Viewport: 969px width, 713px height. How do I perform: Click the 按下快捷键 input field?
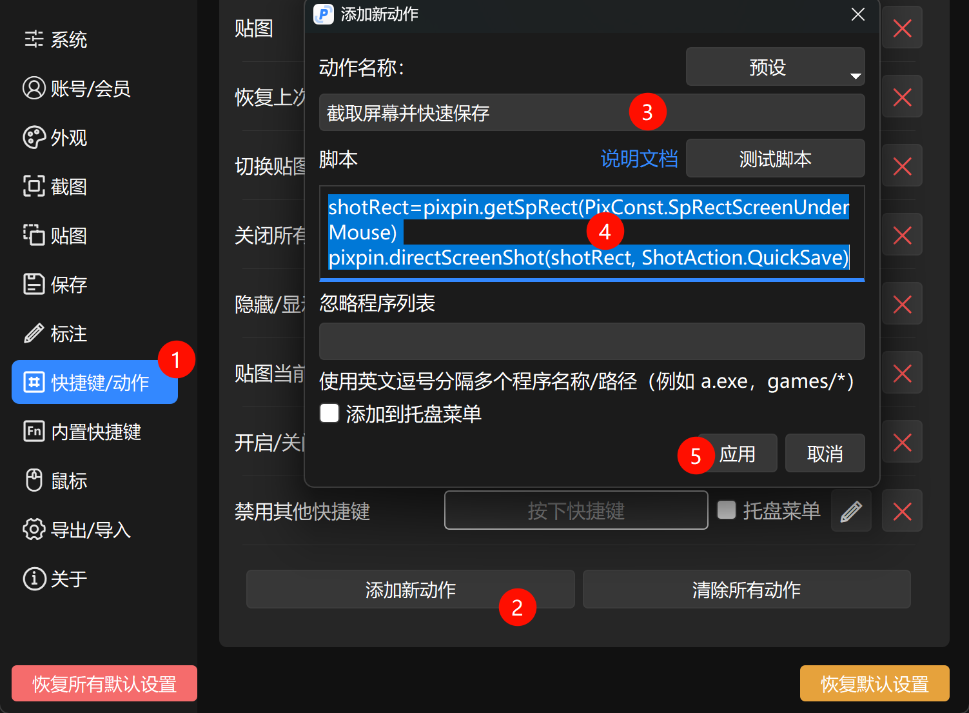pyautogui.click(x=576, y=510)
